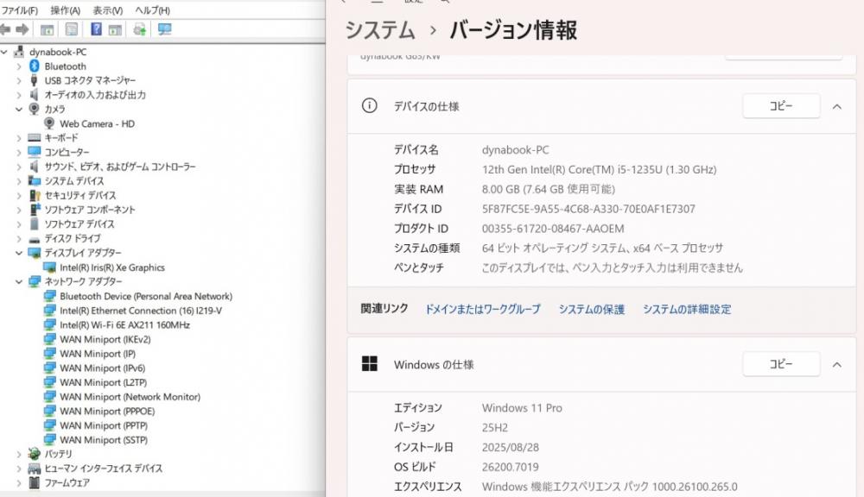Viewport: 864px width, 497px height.
Task: Click the バージョン value 25H2
Action: (495, 428)
